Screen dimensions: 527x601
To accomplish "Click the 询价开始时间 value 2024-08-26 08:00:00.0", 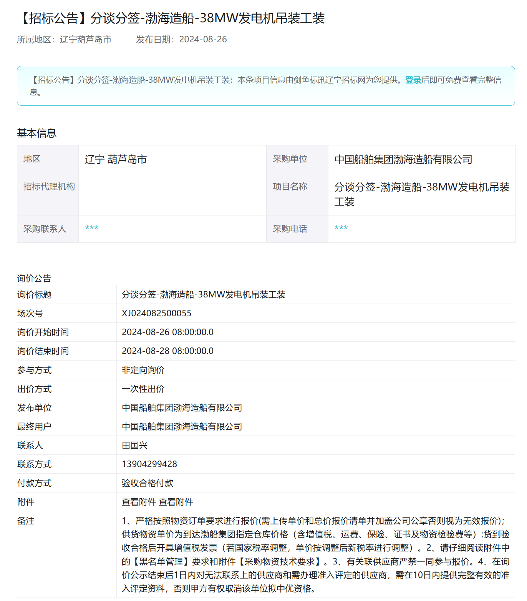I will point(167,332).
